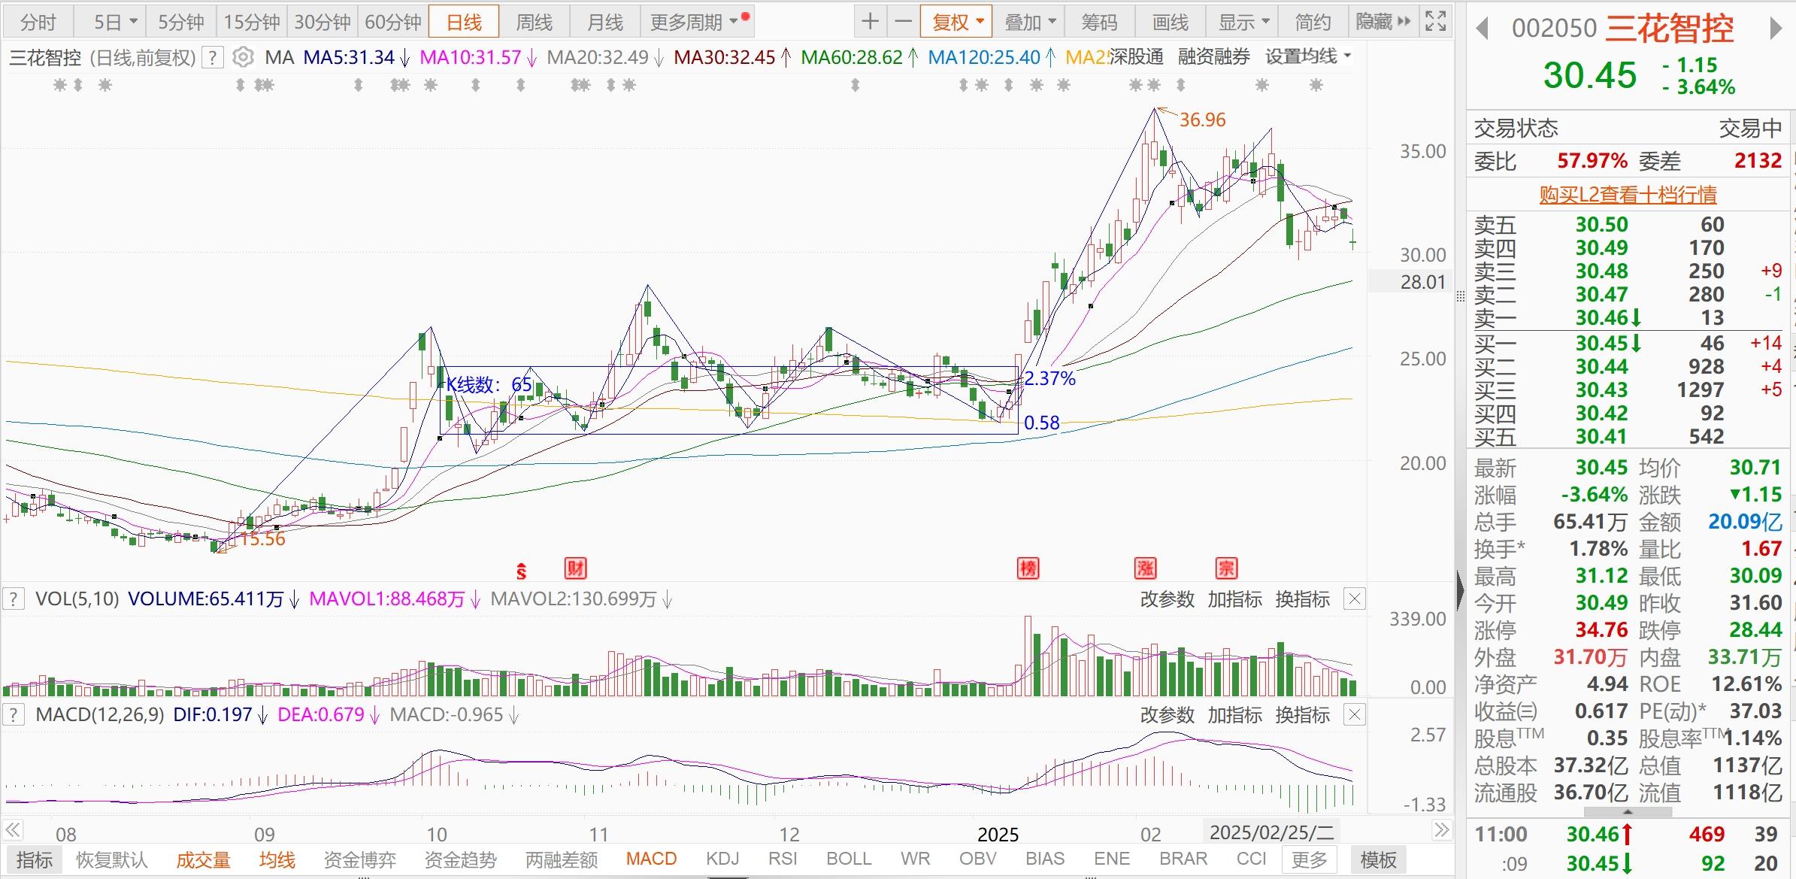
Task: Click the red 财 event marker
Action: [x=575, y=568]
